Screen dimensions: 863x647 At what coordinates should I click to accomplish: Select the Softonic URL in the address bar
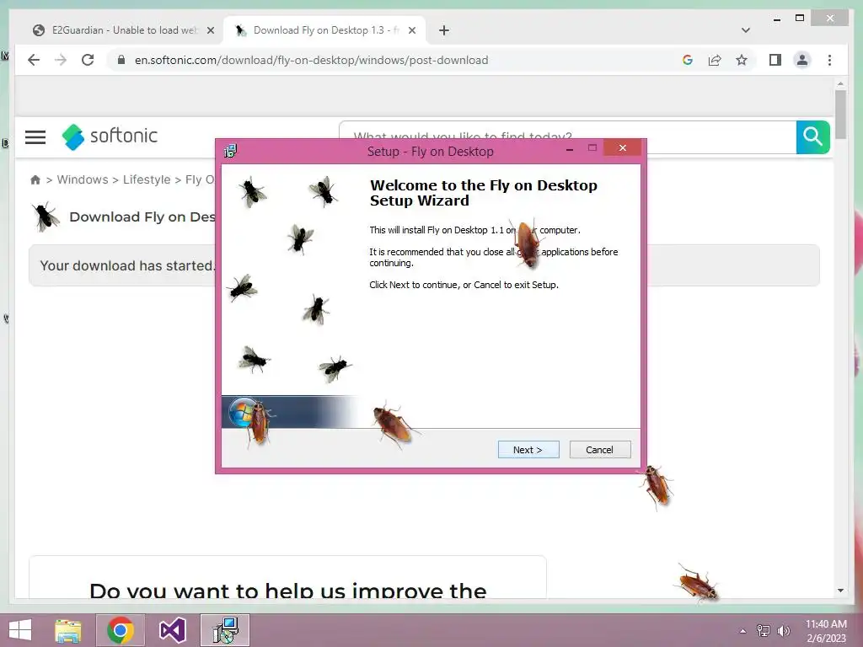[312, 60]
